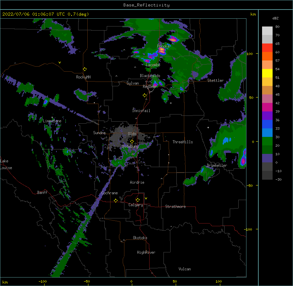
Task: Click yellow V marker northeast of Calgary
Action: tap(146, 198)
